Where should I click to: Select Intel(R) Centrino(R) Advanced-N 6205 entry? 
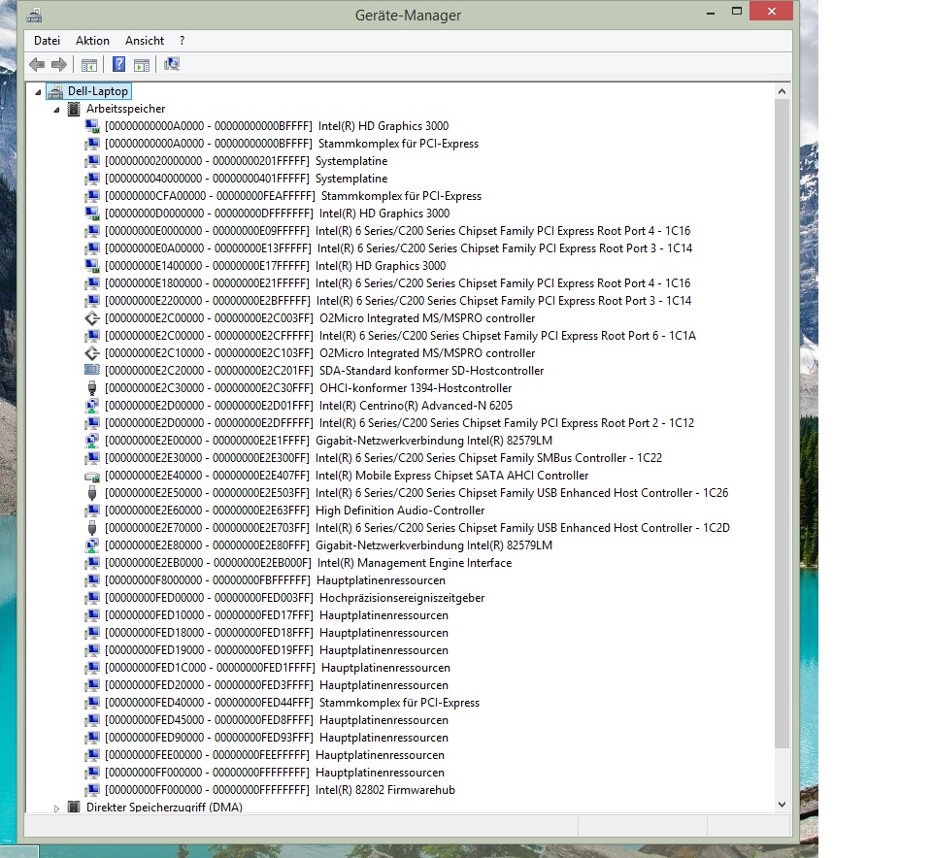(309, 406)
